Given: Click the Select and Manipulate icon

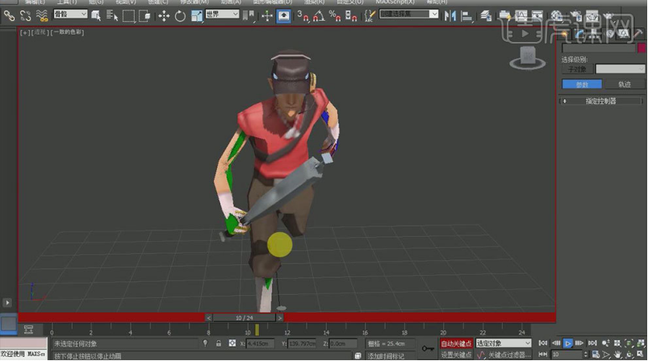Looking at the screenshot, I should 267,16.
